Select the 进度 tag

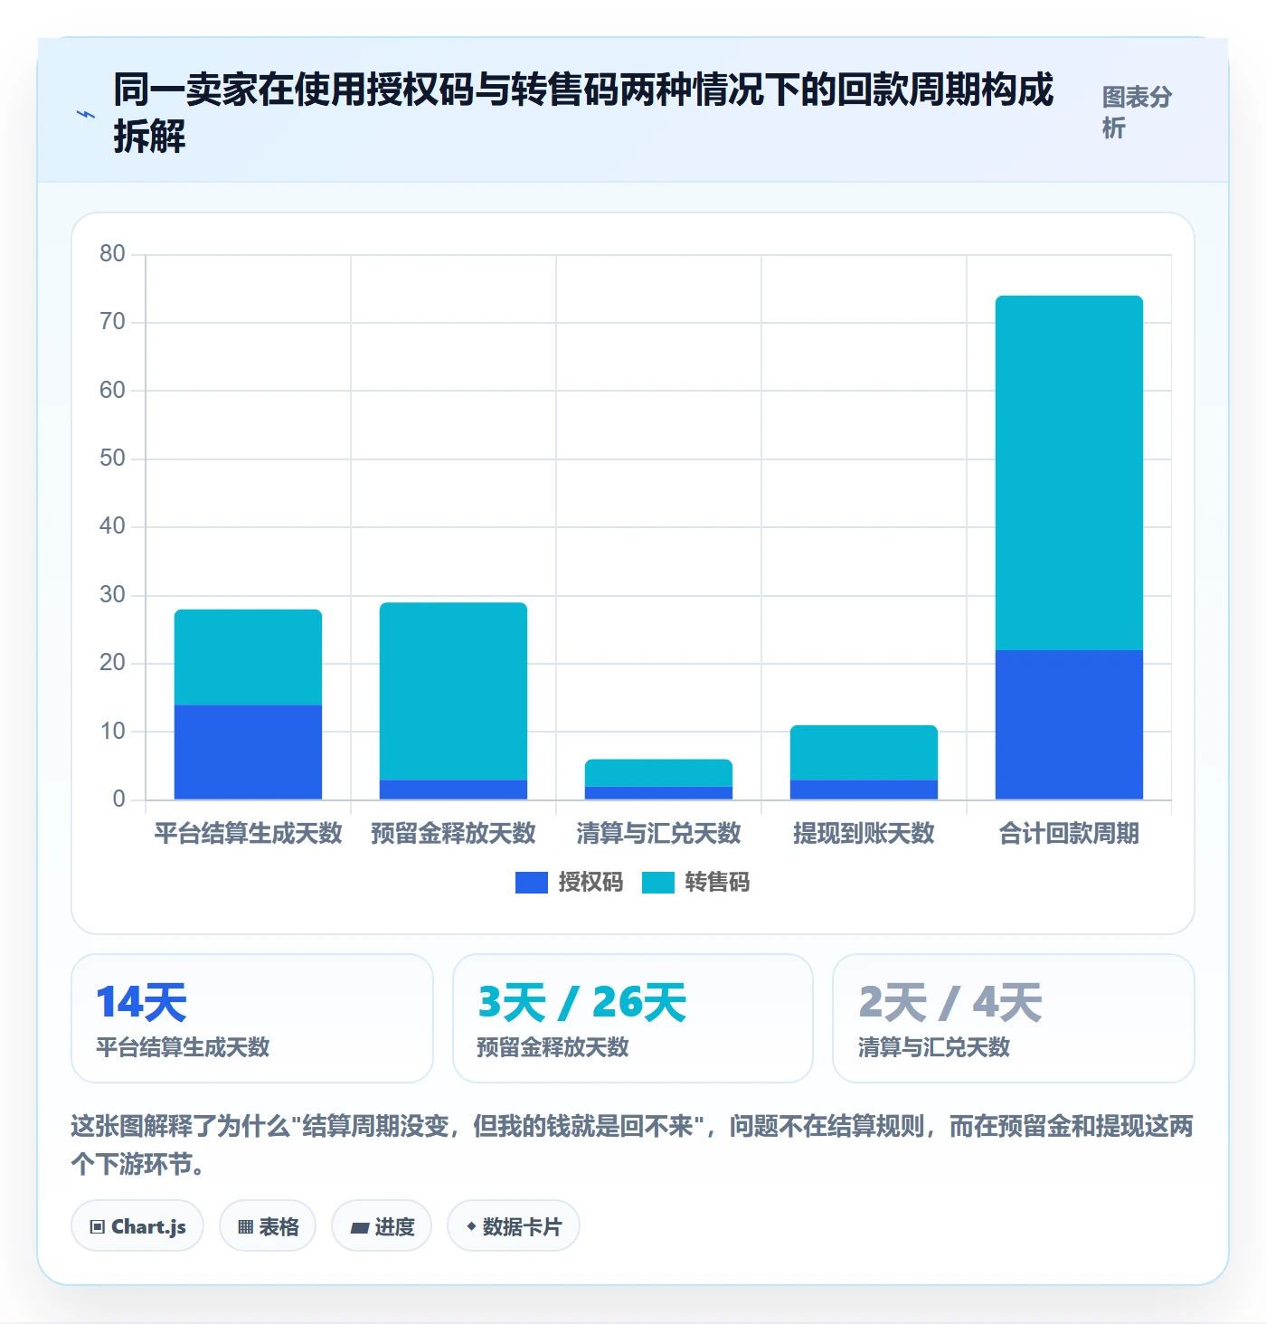click(x=382, y=1226)
